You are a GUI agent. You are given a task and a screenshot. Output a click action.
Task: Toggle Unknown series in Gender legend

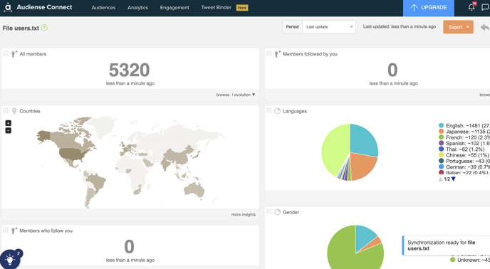click(469, 260)
